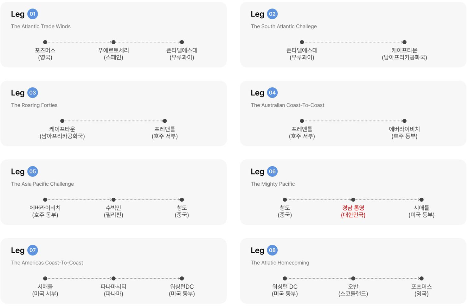
Task: Click the 'The Atlantic Trade Winds' subtitle
Action: click(x=41, y=26)
